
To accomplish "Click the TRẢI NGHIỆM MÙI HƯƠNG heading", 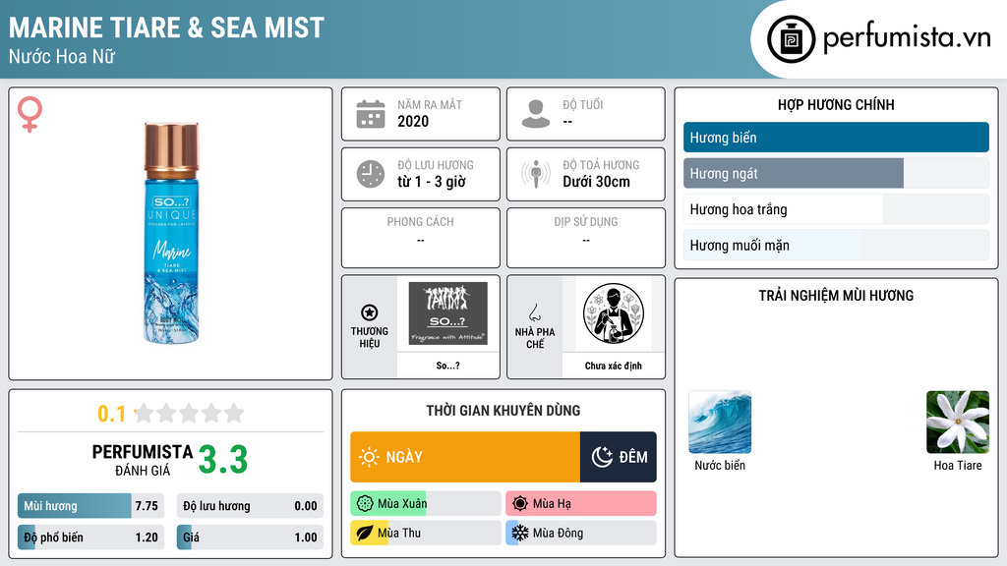I will (x=836, y=296).
